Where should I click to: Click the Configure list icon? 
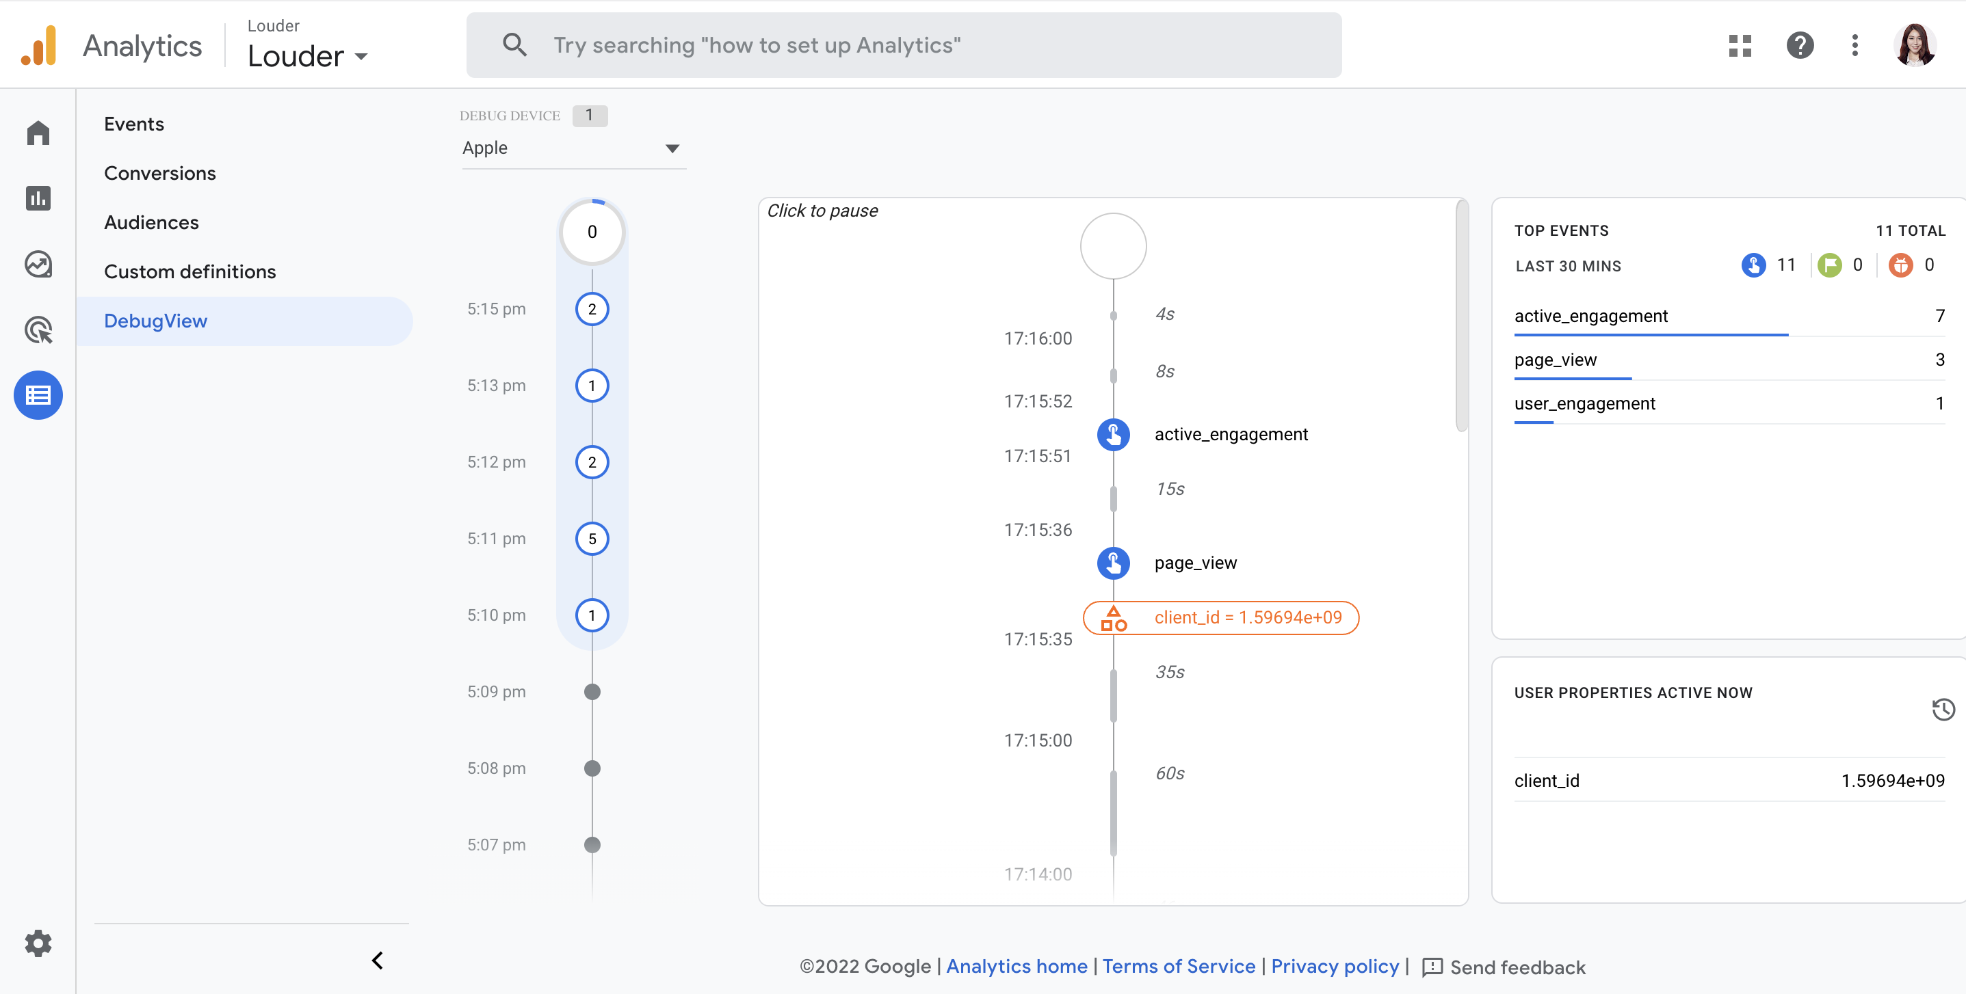tap(38, 395)
